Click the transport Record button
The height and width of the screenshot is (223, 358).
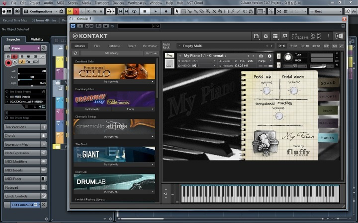point(166,11)
